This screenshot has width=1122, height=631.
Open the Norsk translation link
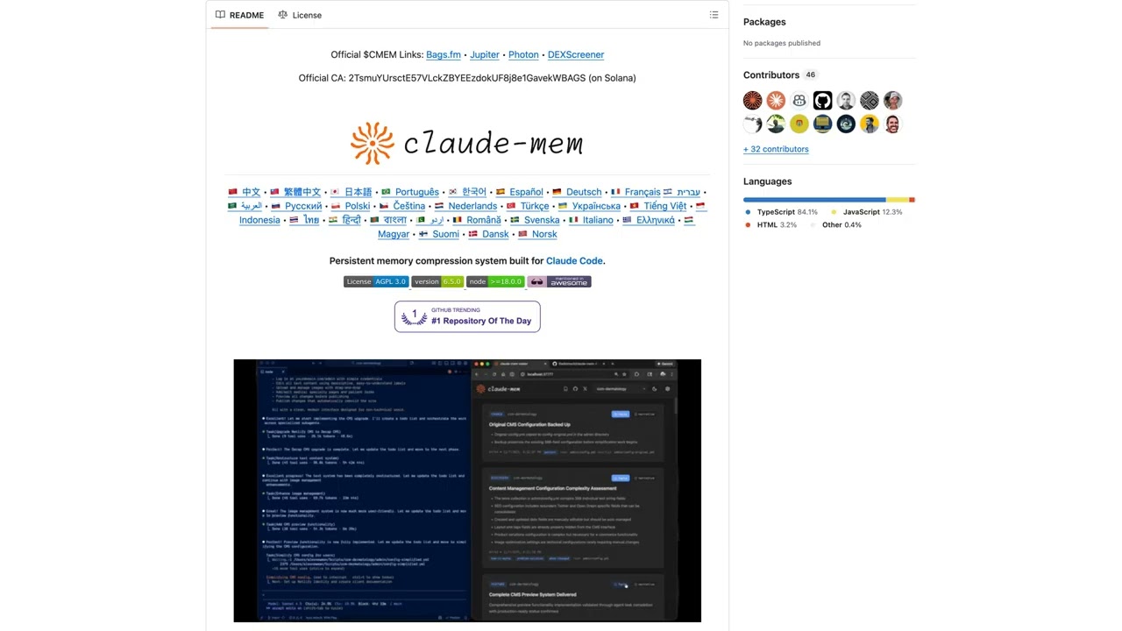tap(538, 234)
